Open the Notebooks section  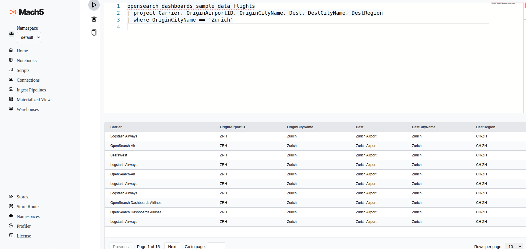(x=26, y=61)
